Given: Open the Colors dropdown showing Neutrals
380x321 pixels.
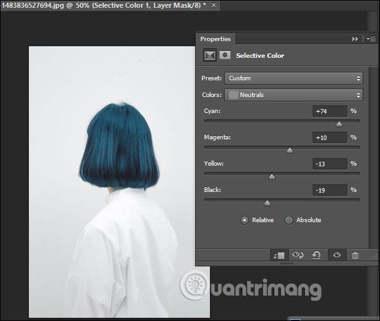Looking at the screenshot, I should pyautogui.click(x=293, y=95).
